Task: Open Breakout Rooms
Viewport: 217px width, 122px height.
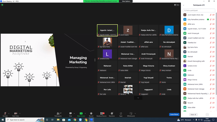Action: click(102, 114)
